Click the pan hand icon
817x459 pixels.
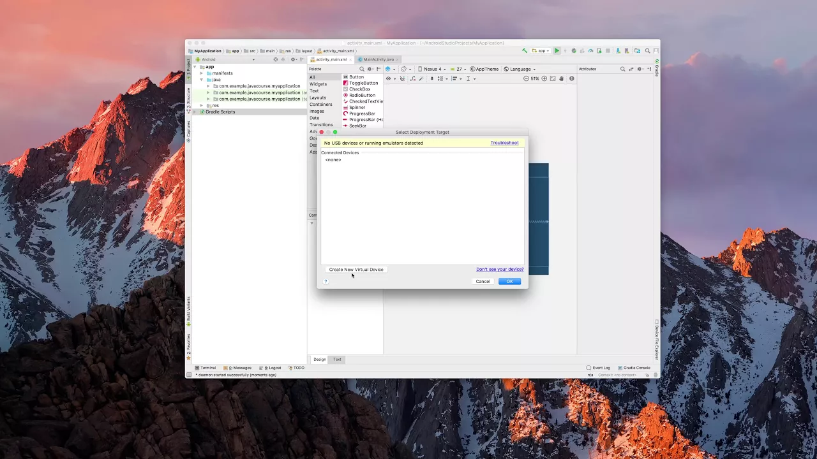click(561, 78)
